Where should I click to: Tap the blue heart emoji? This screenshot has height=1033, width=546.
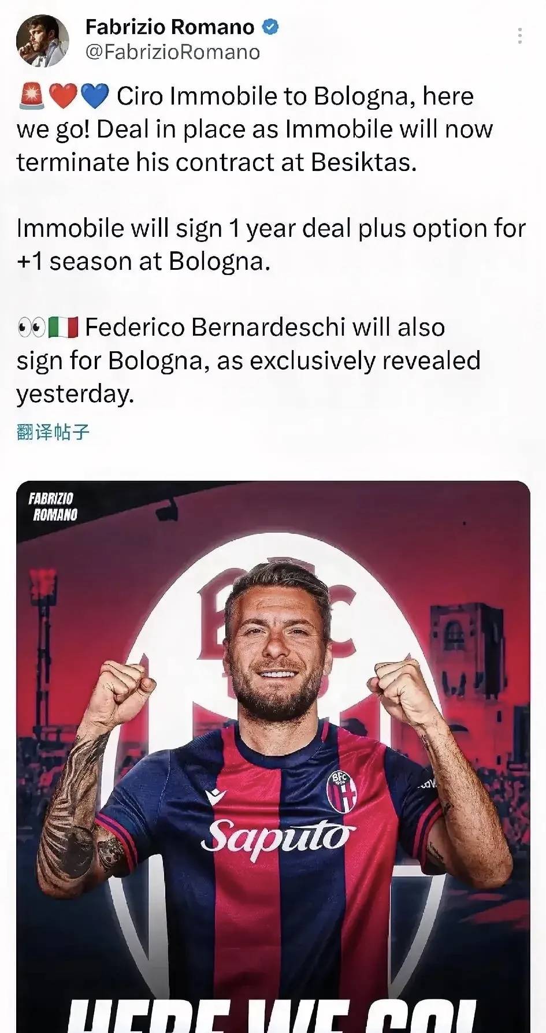click(x=95, y=96)
